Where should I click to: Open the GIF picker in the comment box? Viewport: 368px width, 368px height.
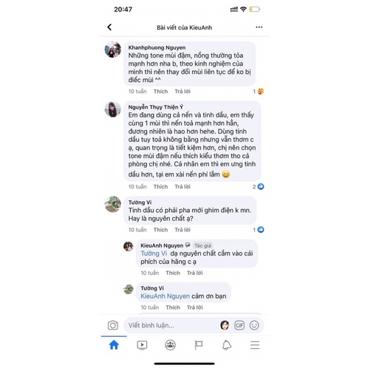pyautogui.click(x=239, y=325)
